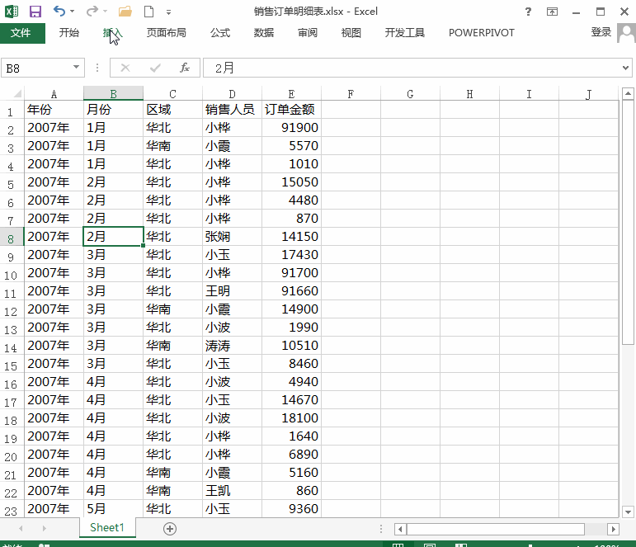This screenshot has height=547, width=636.
Task: Select cell containing 王明
Action: tap(232, 291)
